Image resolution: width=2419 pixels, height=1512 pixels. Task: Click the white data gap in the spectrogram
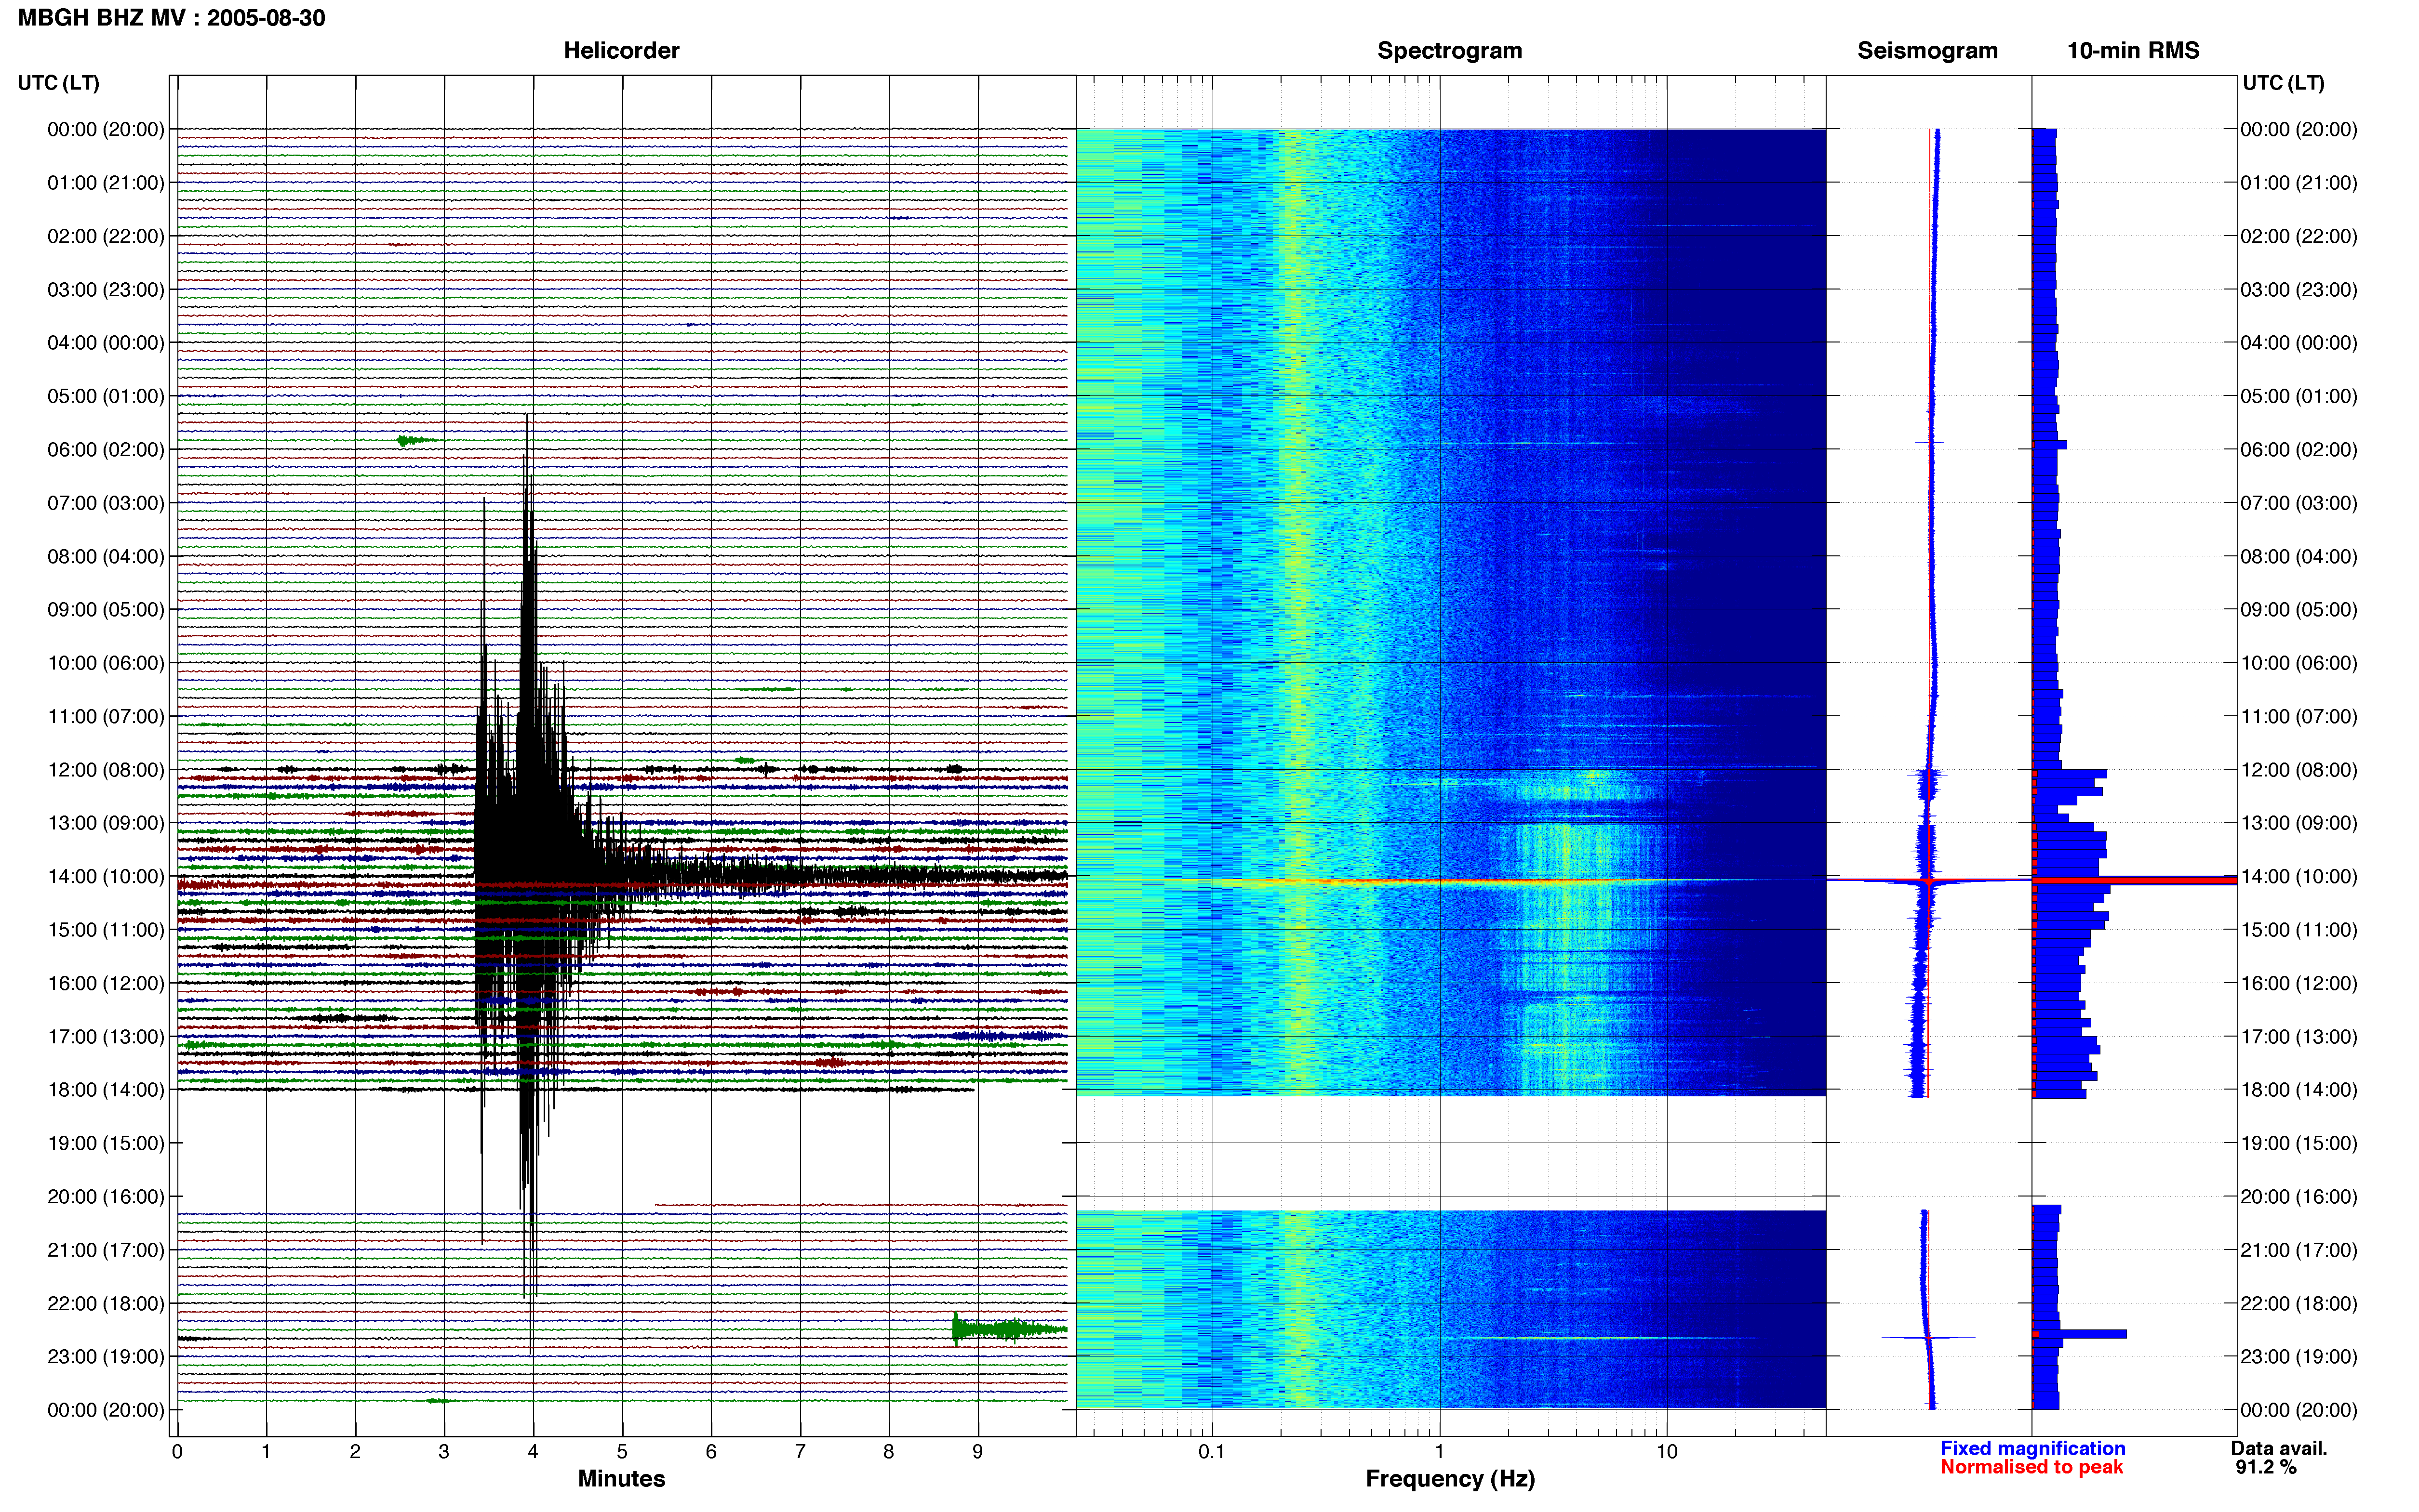coord(1451,1152)
